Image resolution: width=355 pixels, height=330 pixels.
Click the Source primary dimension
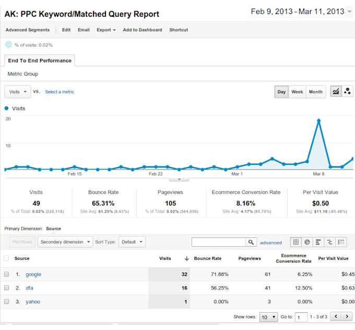(x=53, y=228)
